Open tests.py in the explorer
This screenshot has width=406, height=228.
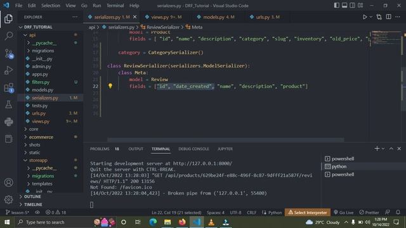pos(51,106)
